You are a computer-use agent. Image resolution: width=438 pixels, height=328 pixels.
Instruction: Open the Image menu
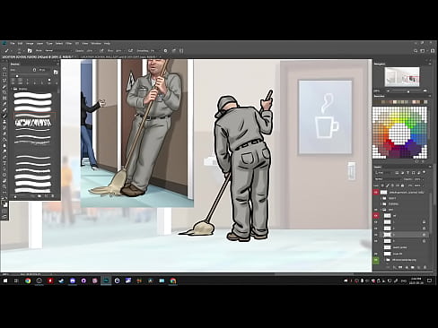[x=30, y=43]
